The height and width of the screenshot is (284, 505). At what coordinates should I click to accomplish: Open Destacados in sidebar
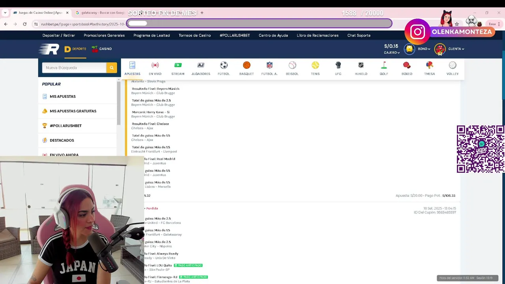pos(77,140)
